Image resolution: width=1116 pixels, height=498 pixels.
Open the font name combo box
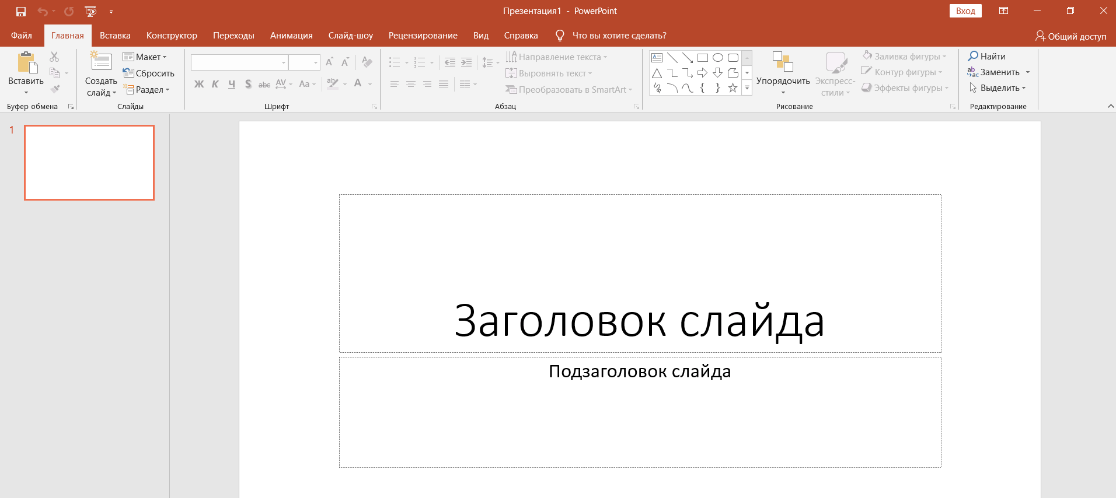[239, 62]
